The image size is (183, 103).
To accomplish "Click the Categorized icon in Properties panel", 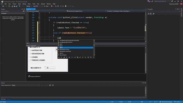I will (148, 14).
